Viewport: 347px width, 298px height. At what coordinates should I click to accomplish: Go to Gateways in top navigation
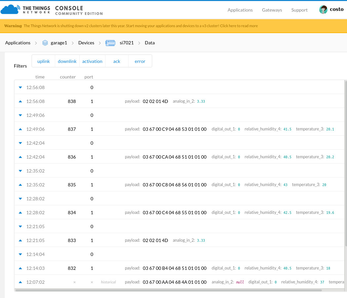point(272,10)
